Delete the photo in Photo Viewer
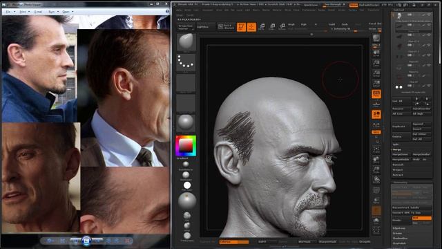 [127, 241]
